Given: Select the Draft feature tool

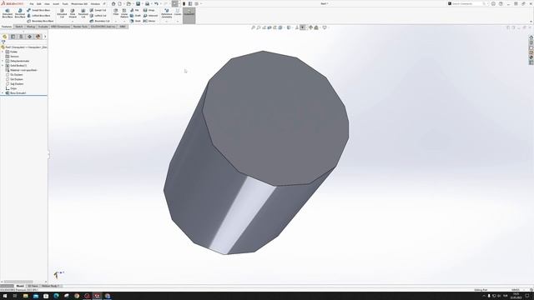Looking at the screenshot, I should 135,16.
